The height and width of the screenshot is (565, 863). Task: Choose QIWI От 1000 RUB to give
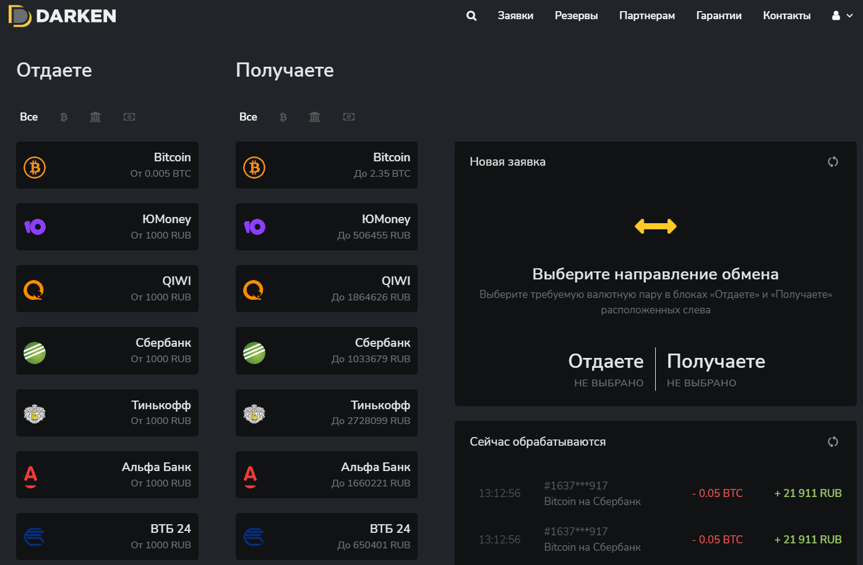point(107,289)
